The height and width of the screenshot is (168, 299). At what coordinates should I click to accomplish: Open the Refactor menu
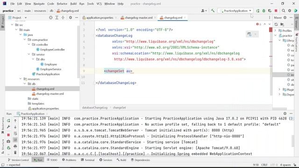coord(62,4)
